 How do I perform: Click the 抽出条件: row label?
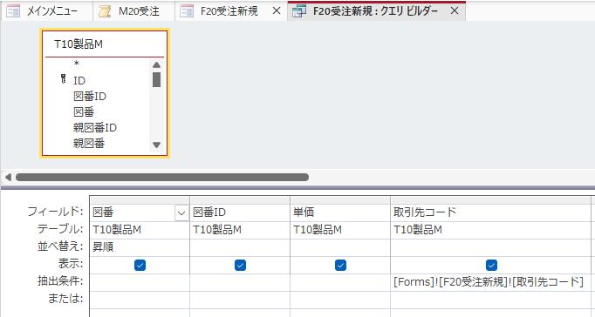coord(60,281)
